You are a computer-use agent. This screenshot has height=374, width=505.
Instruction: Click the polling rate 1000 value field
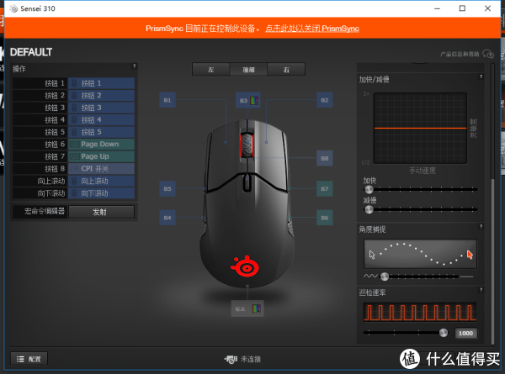pyautogui.click(x=465, y=333)
